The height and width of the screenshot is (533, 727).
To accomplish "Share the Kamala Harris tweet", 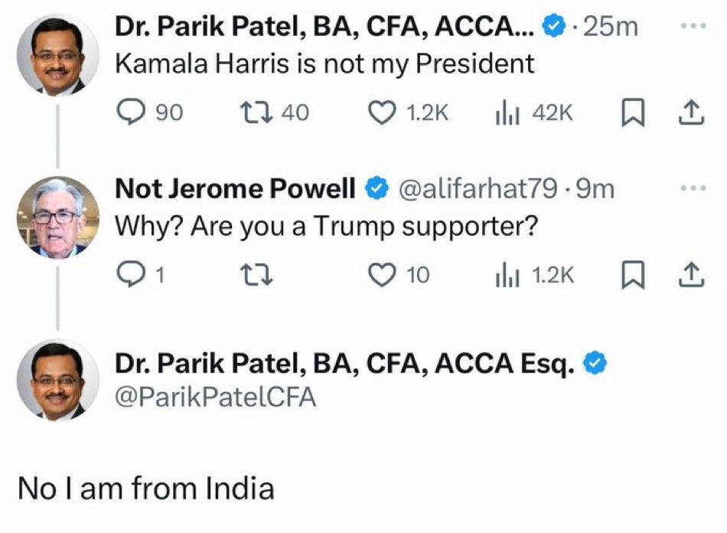I will coord(691,113).
